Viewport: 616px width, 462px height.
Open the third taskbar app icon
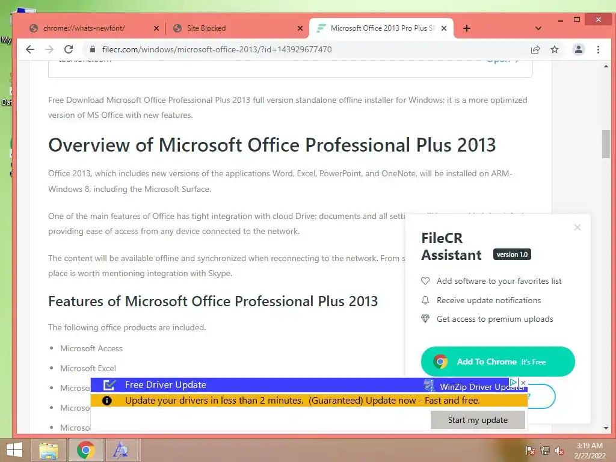pyautogui.click(x=120, y=450)
